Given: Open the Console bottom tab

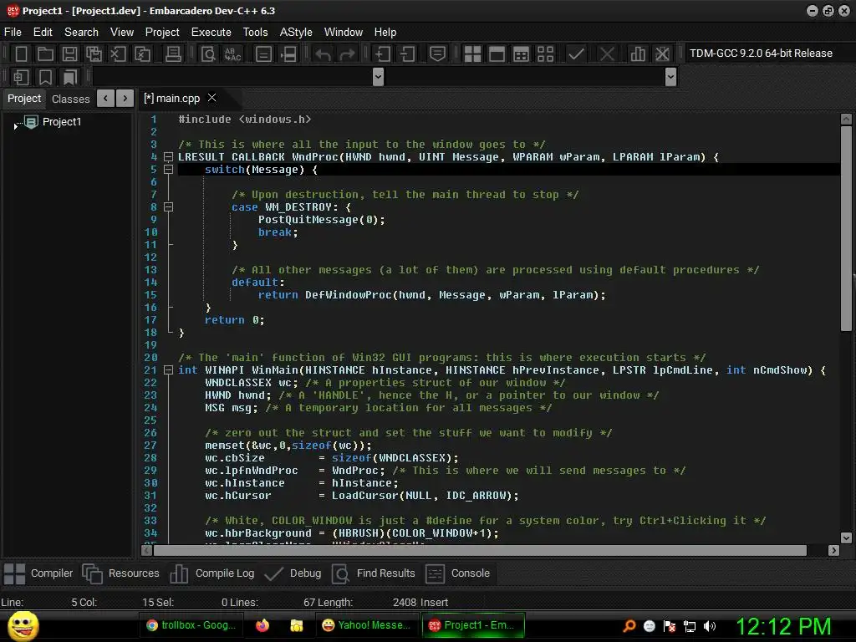Looking at the screenshot, I should point(457,573).
